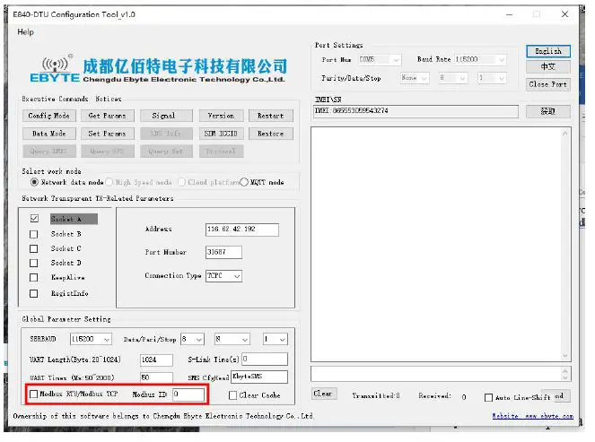Image resolution: width=595 pixels, height=442 pixels.
Task: Switch language to English
Action: click(548, 51)
